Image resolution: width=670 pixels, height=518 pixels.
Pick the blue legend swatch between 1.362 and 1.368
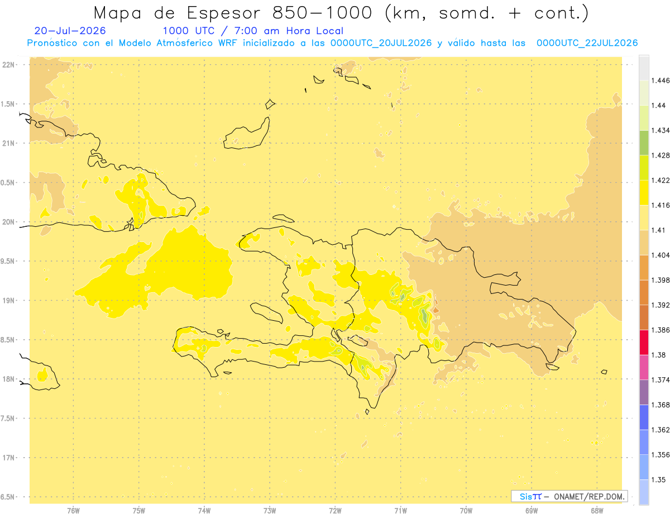pyautogui.click(x=644, y=417)
